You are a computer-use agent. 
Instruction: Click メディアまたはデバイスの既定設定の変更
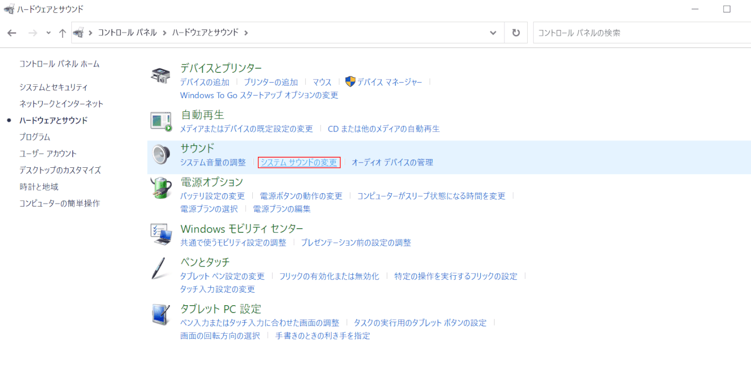[247, 129]
